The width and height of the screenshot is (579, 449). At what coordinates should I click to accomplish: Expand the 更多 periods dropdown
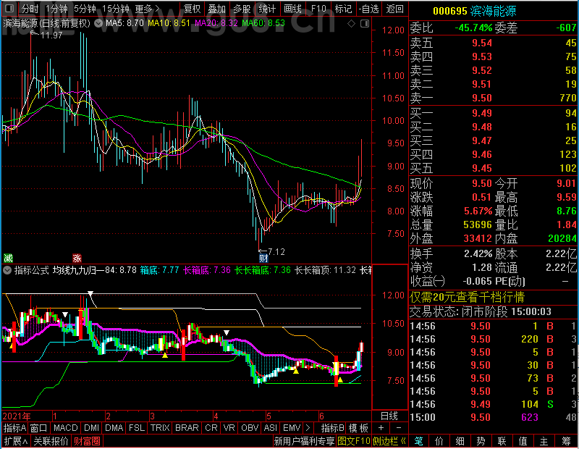147,9
